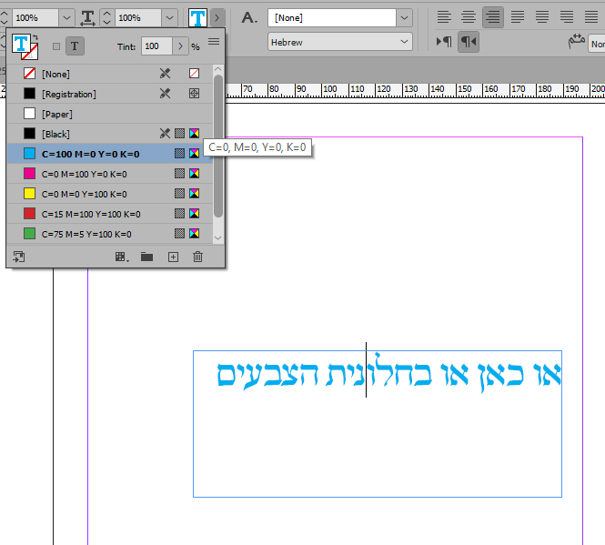Select the fill proxy T in the swatches panel
This screenshot has height=545, width=605.
click(20, 44)
